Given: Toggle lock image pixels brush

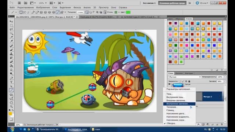Looking at the screenshot, I should click(183, 81).
